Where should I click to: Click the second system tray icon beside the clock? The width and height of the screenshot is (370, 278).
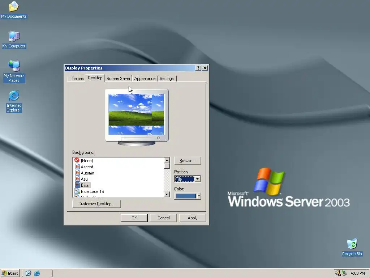pos(344,273)
